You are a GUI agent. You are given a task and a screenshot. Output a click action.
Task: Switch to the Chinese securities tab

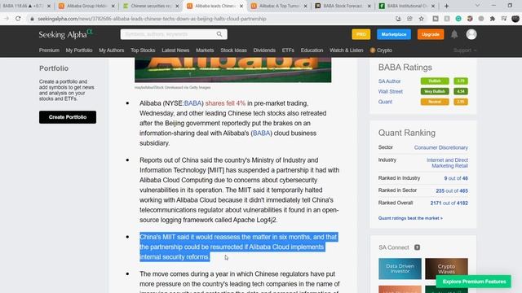150,6
